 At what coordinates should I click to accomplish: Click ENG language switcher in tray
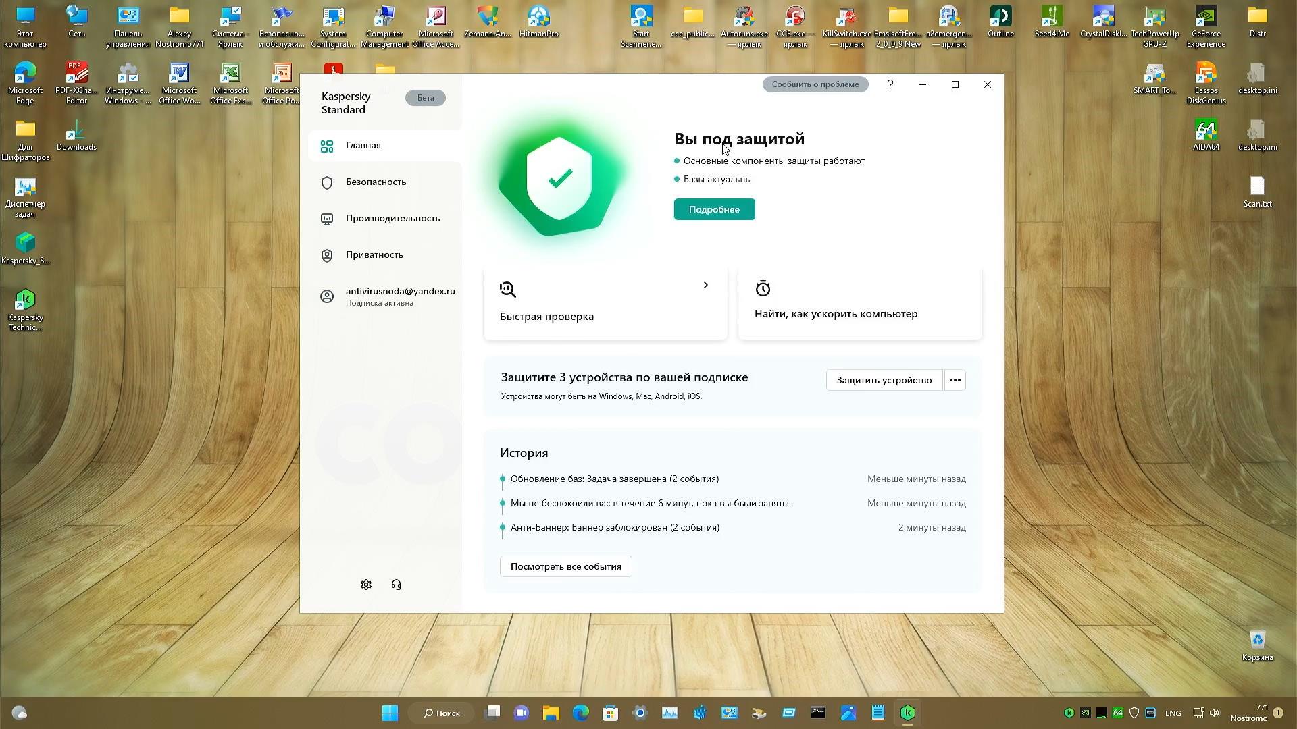point(1173,713)
